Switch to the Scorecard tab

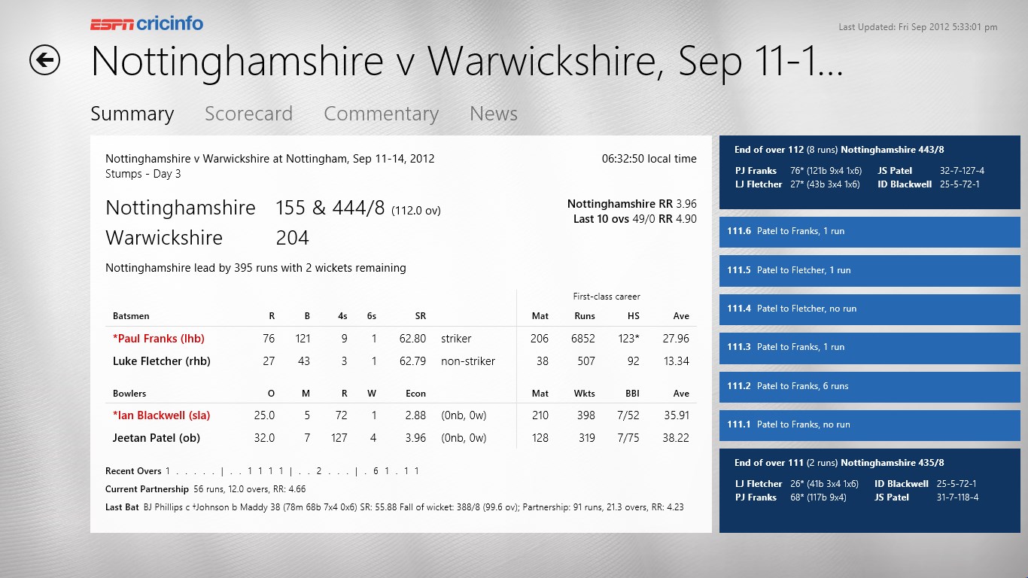point(248,114)
